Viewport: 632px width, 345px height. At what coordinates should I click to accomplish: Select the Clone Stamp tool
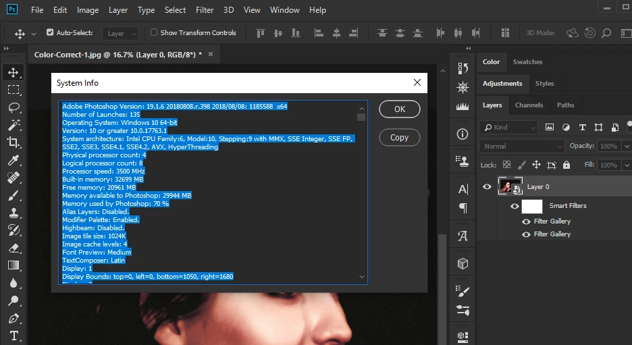point(14,213)
